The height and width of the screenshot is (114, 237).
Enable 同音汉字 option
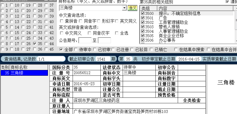(89, 33)
